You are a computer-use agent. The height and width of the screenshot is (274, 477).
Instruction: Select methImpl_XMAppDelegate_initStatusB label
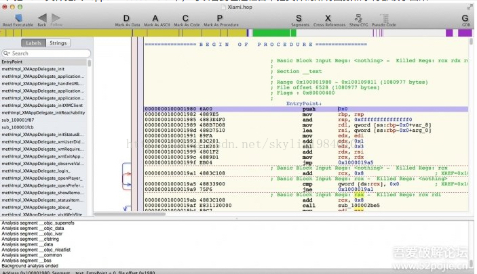(x=43, y=135)
